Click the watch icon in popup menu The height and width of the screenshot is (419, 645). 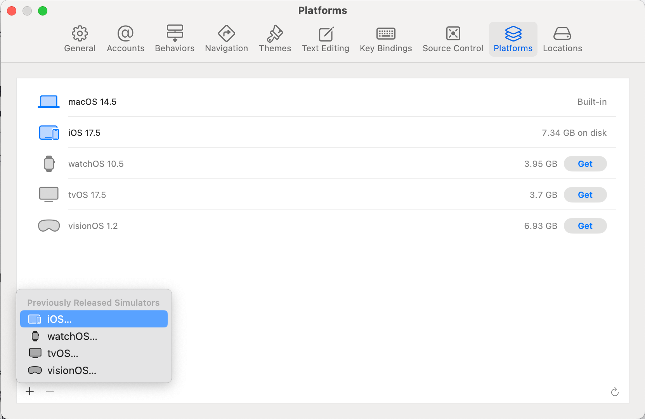coord(35,336)
